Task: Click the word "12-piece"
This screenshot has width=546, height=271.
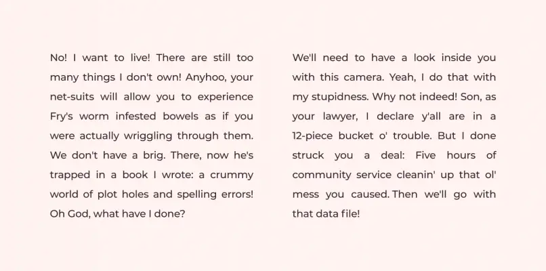Action: pyautogui.click(x=315, y=135)
